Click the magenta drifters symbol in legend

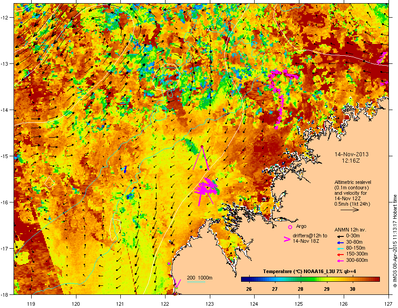(287, 239)
